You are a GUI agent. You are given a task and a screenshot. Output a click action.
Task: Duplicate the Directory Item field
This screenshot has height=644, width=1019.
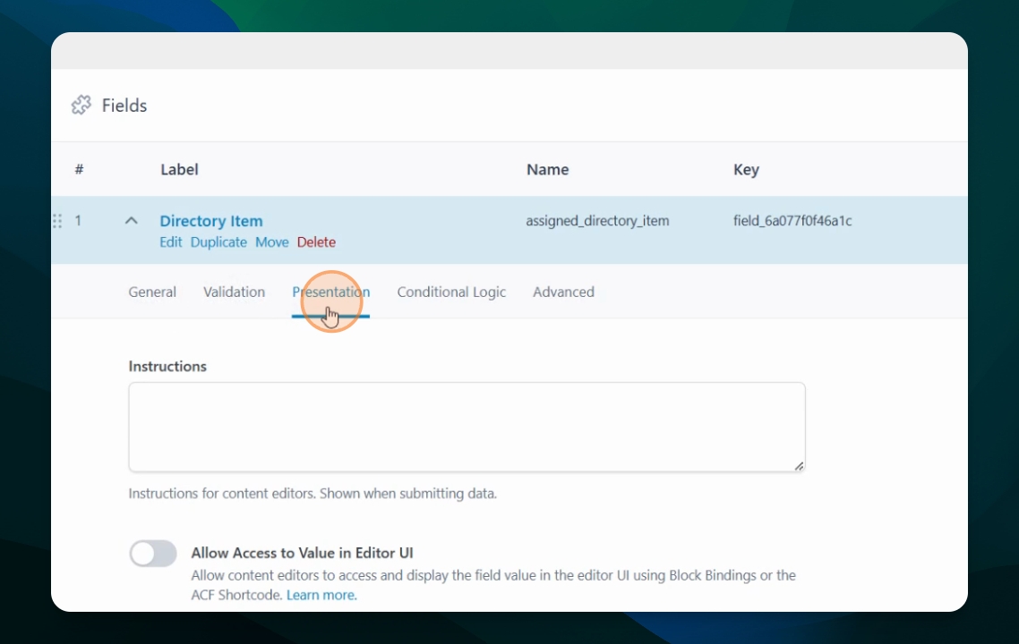tap(218, 242)
